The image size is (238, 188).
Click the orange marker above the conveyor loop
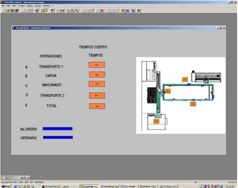coord(185,79)
